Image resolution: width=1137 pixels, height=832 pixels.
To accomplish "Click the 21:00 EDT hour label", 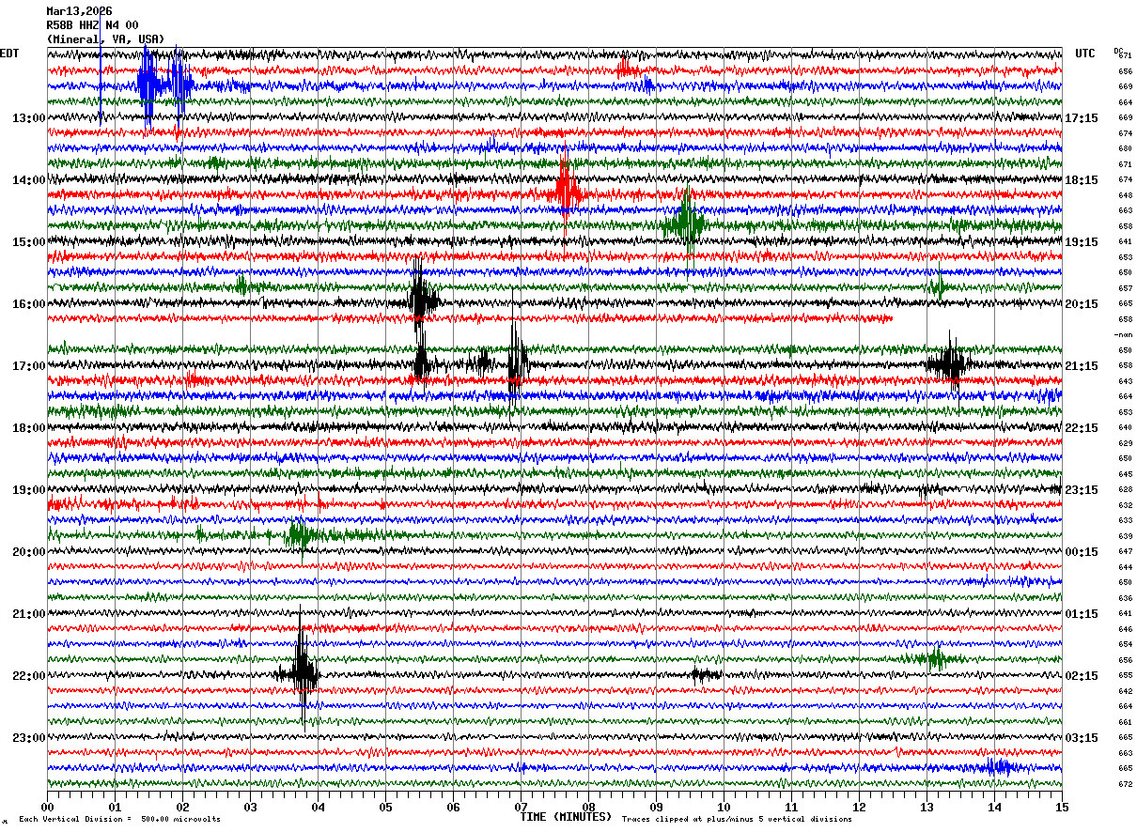I will (29, 614).
